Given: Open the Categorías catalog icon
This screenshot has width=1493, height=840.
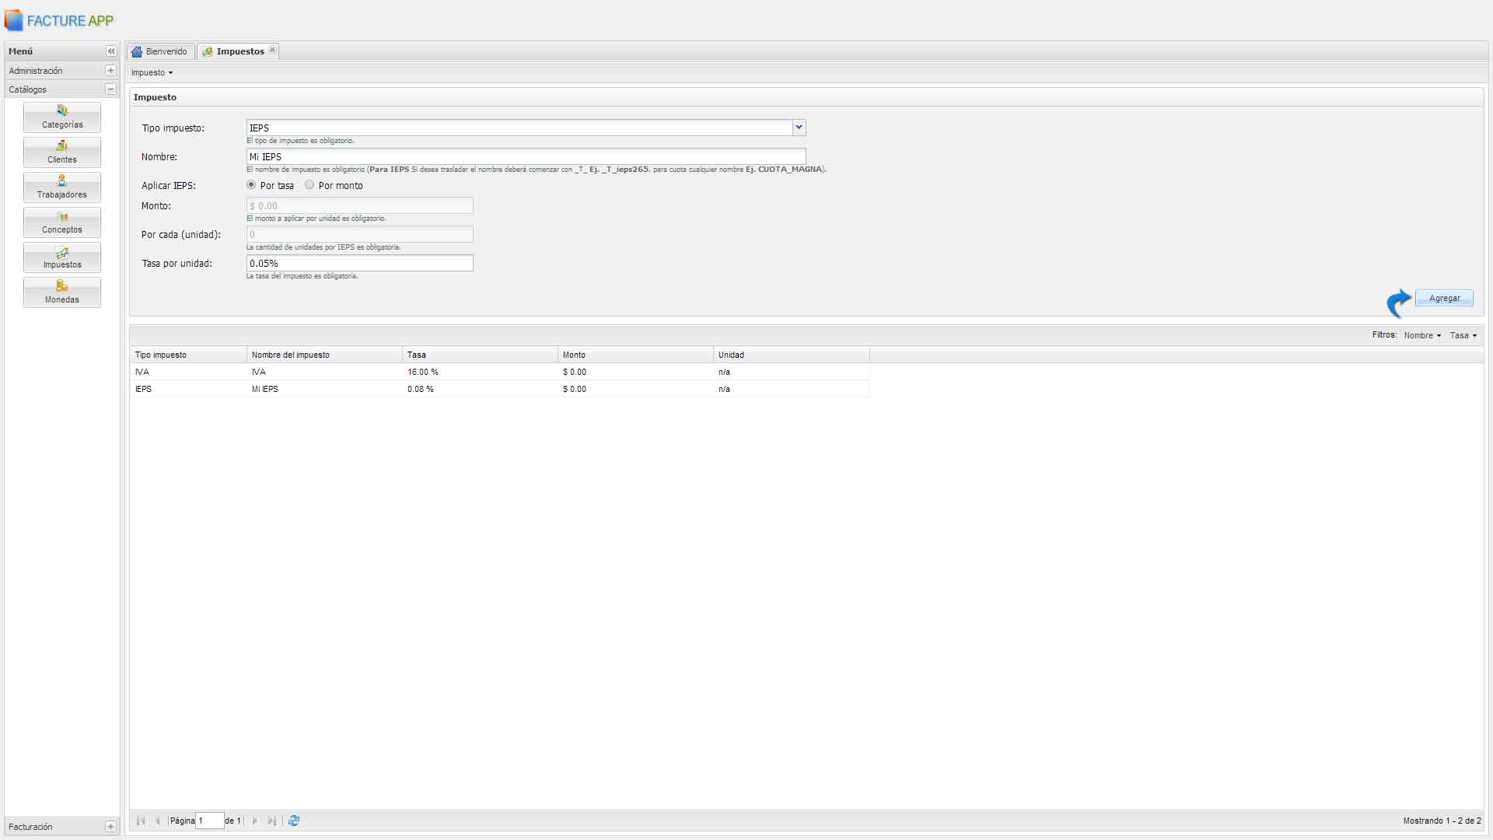Looking at the screenshot, I should (62, 117).
